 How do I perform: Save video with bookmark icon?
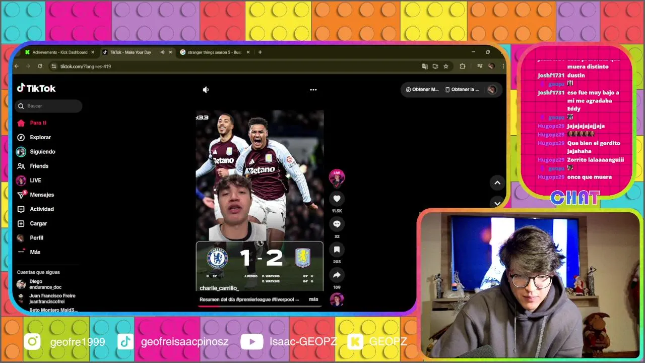[337, 250]
